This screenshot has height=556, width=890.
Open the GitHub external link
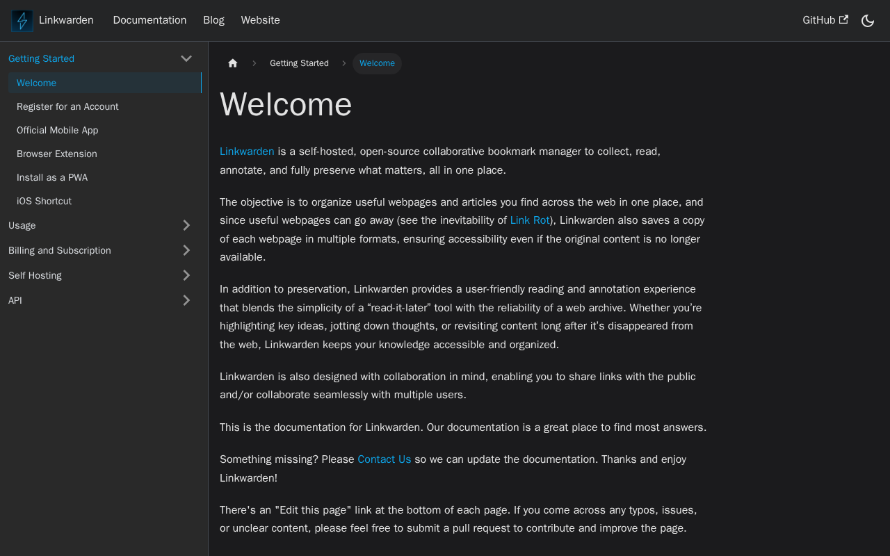click(x=825, y=20)
